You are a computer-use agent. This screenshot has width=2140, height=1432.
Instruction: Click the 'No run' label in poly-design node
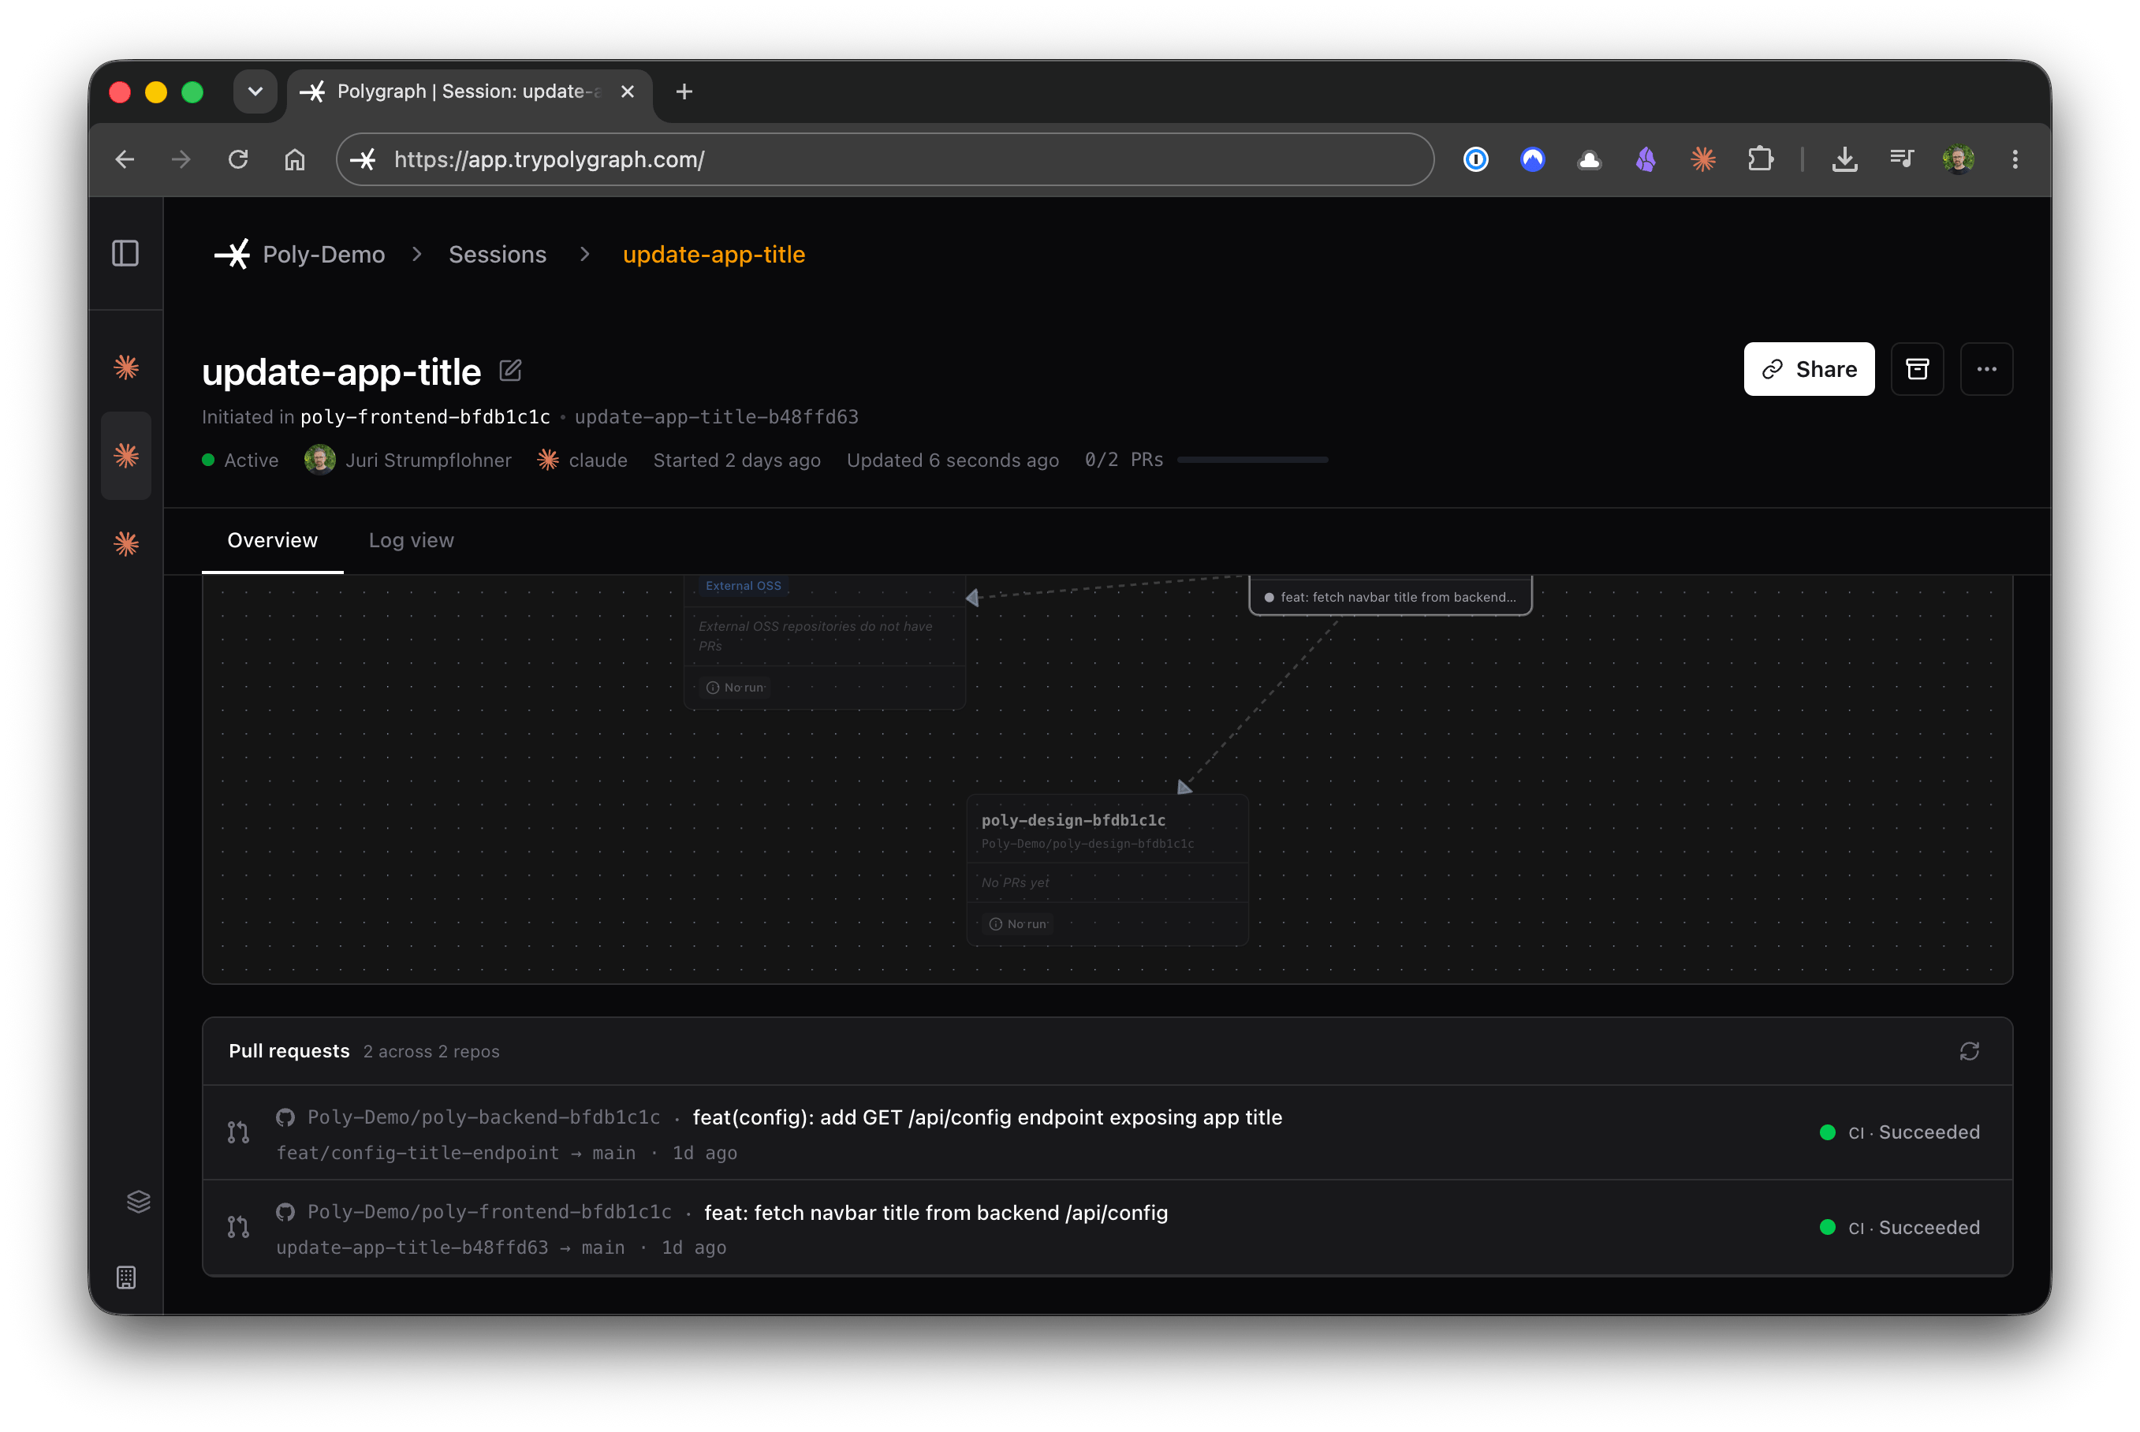tap(1018, 923)
